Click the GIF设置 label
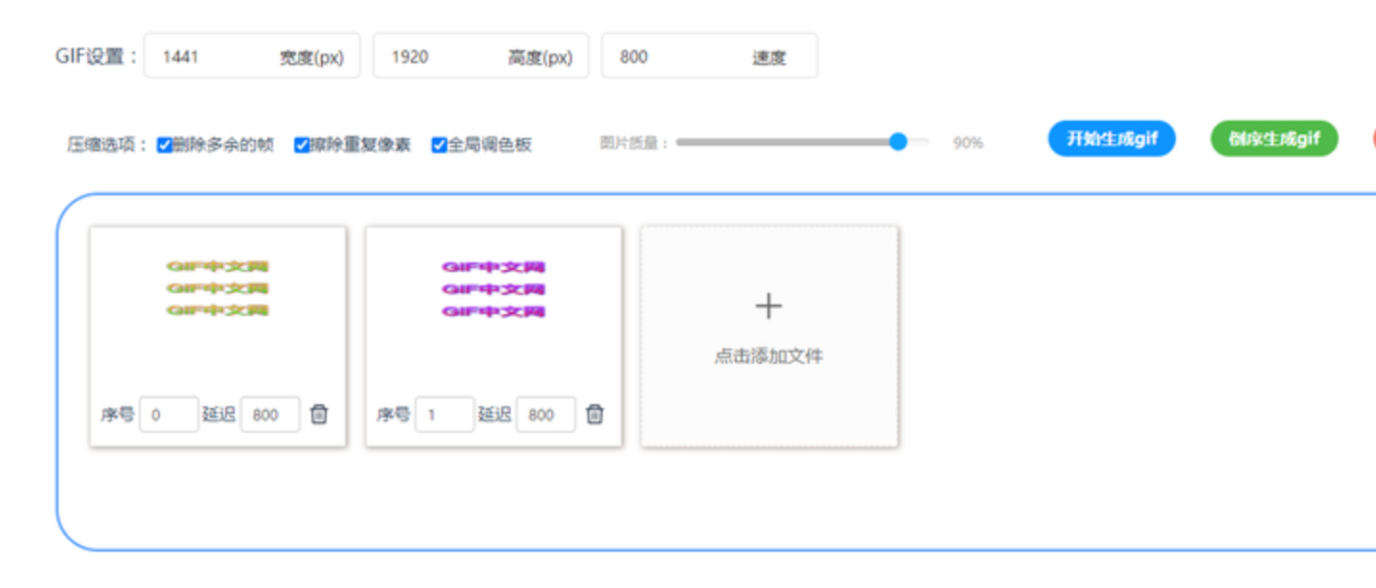This screenshot has width=1376, height=588. pos(97,57)
